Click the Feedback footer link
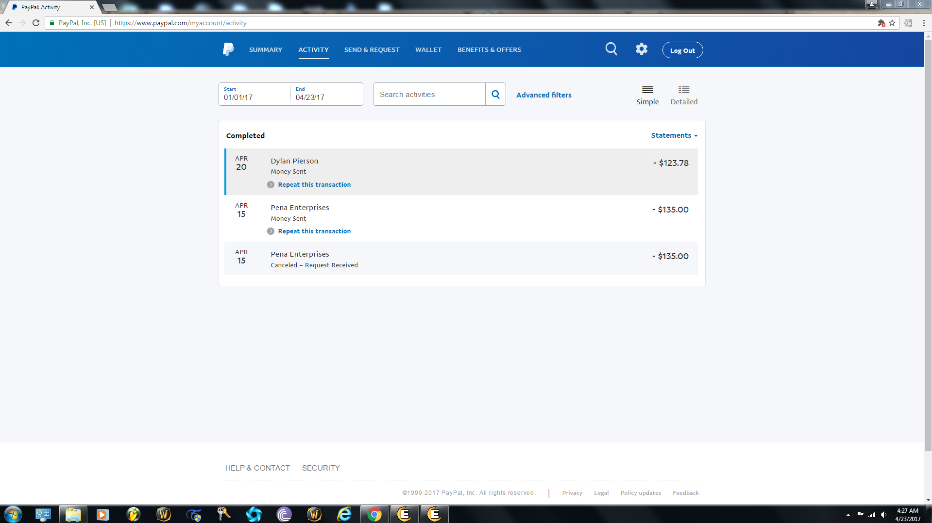 pyautogui.click(x=686, y=493)
